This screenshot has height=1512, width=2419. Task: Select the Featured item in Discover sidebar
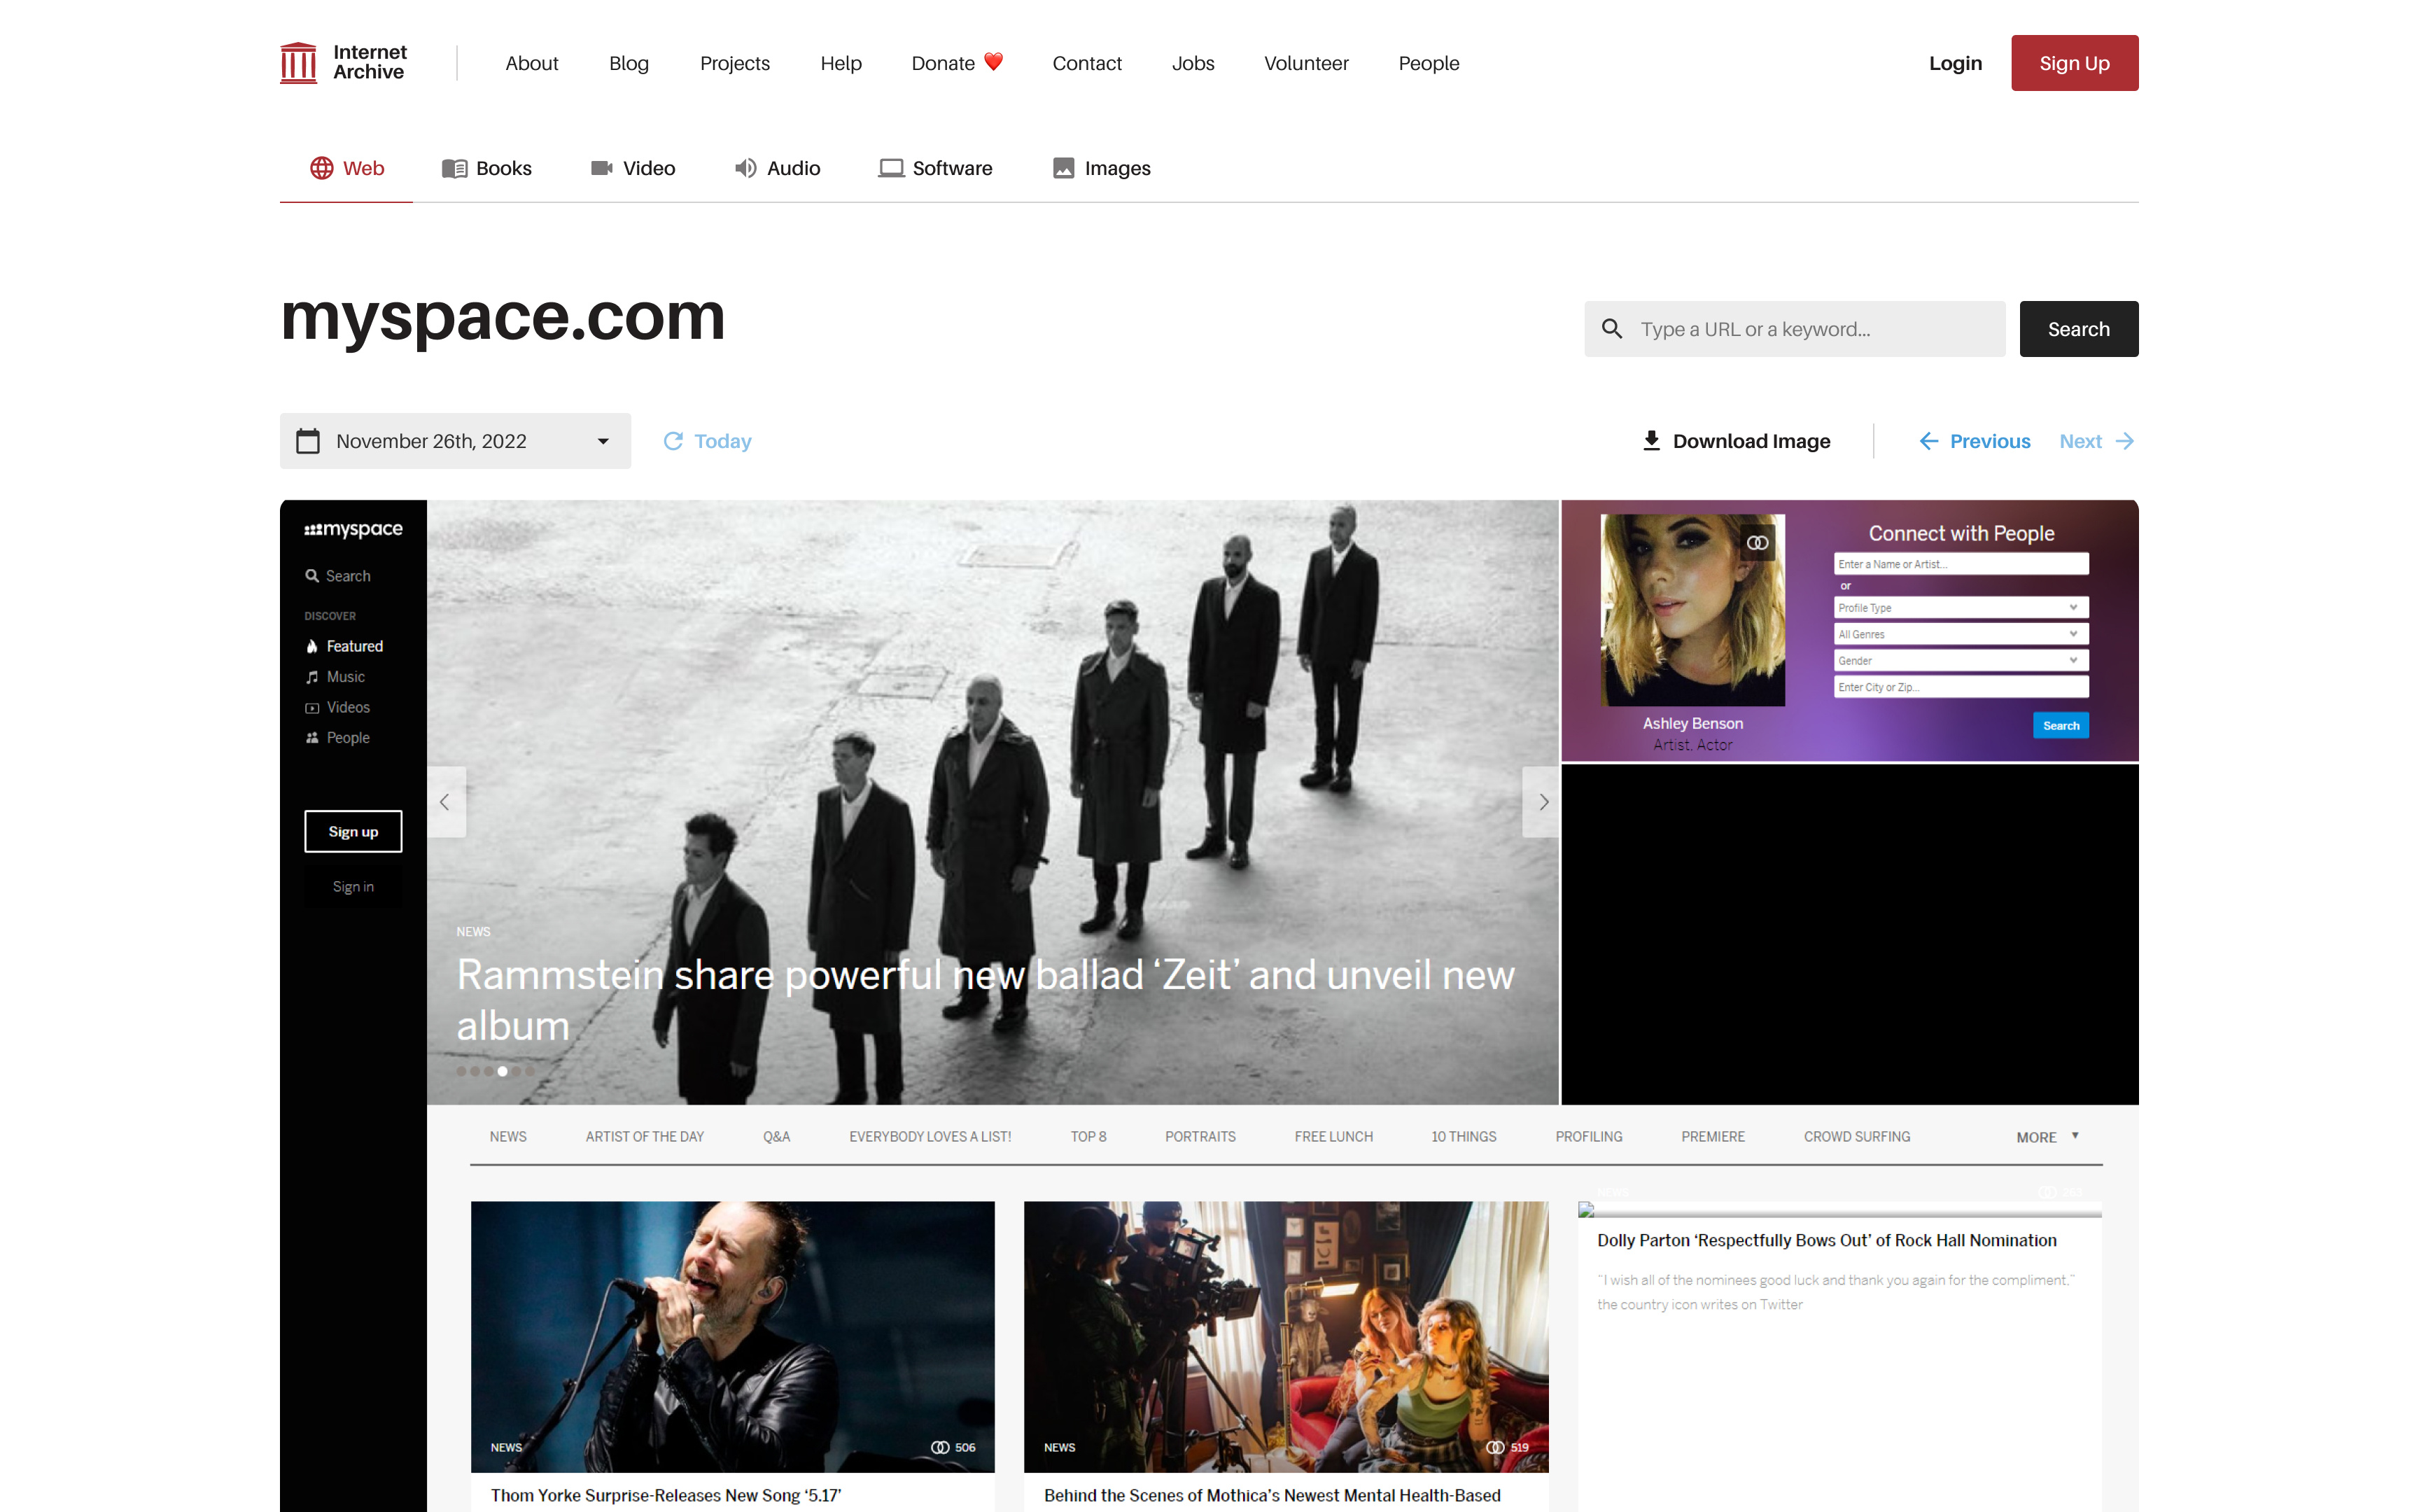coord(354,646)
